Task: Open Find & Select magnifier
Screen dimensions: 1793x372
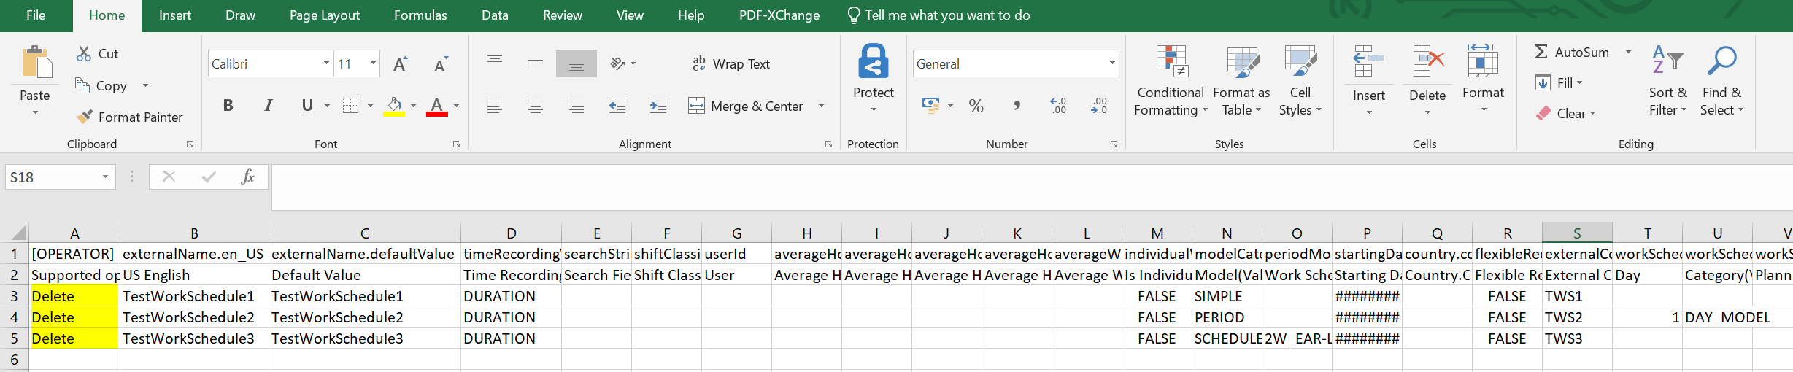Action: coord(1721,80)
